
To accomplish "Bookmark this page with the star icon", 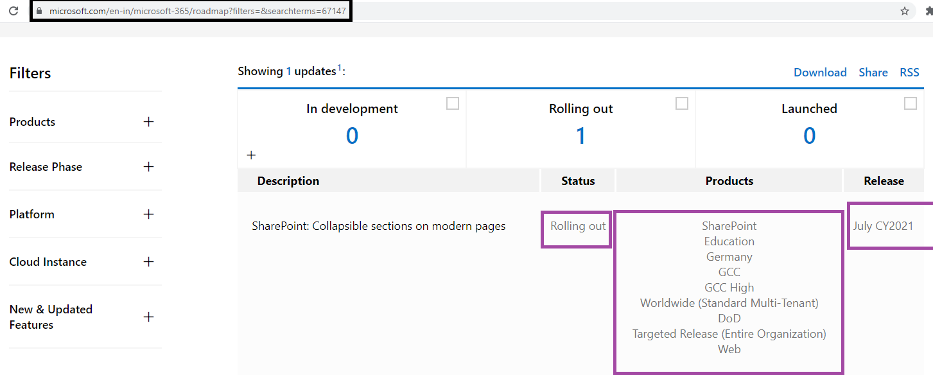I will tap(905, 11).
